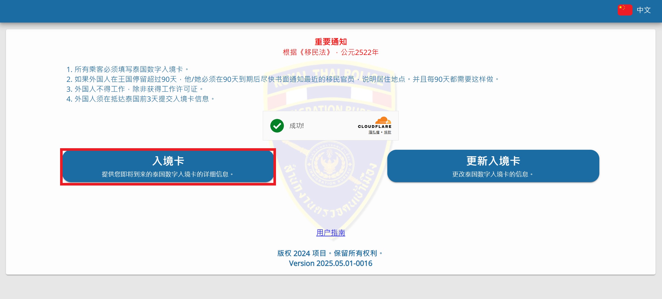
Task: Open the Cloudflare 隱私權 privacy link
Action: [374, 132]
